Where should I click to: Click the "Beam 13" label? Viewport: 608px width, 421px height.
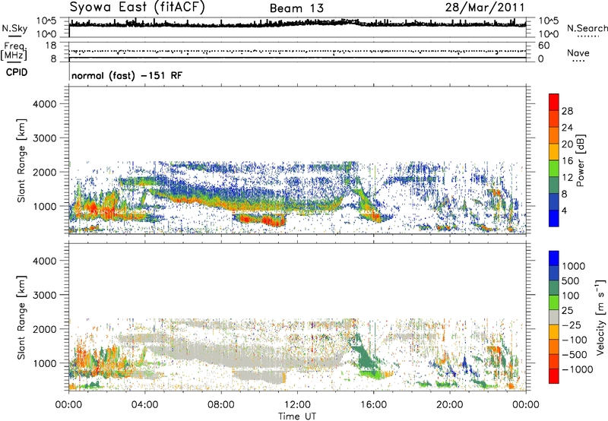point(296,8)
